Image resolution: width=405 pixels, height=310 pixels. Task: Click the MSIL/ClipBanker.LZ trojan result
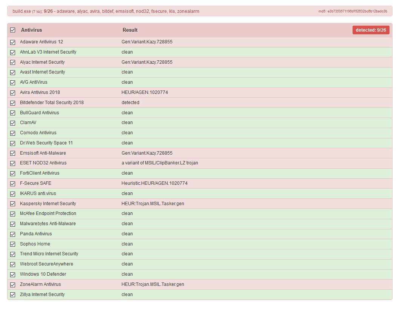coord(160,163)
